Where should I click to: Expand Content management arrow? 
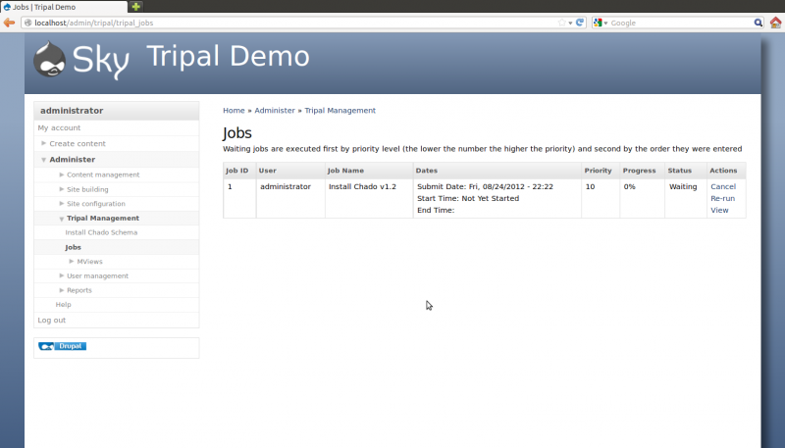point(62,174)
